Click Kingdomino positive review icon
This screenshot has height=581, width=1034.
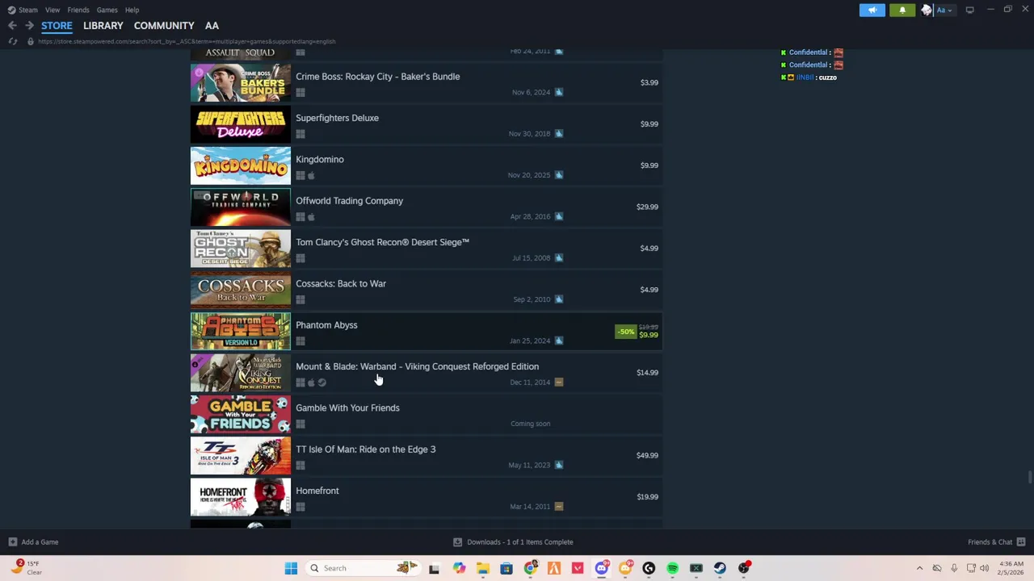[x=559, y=175]
